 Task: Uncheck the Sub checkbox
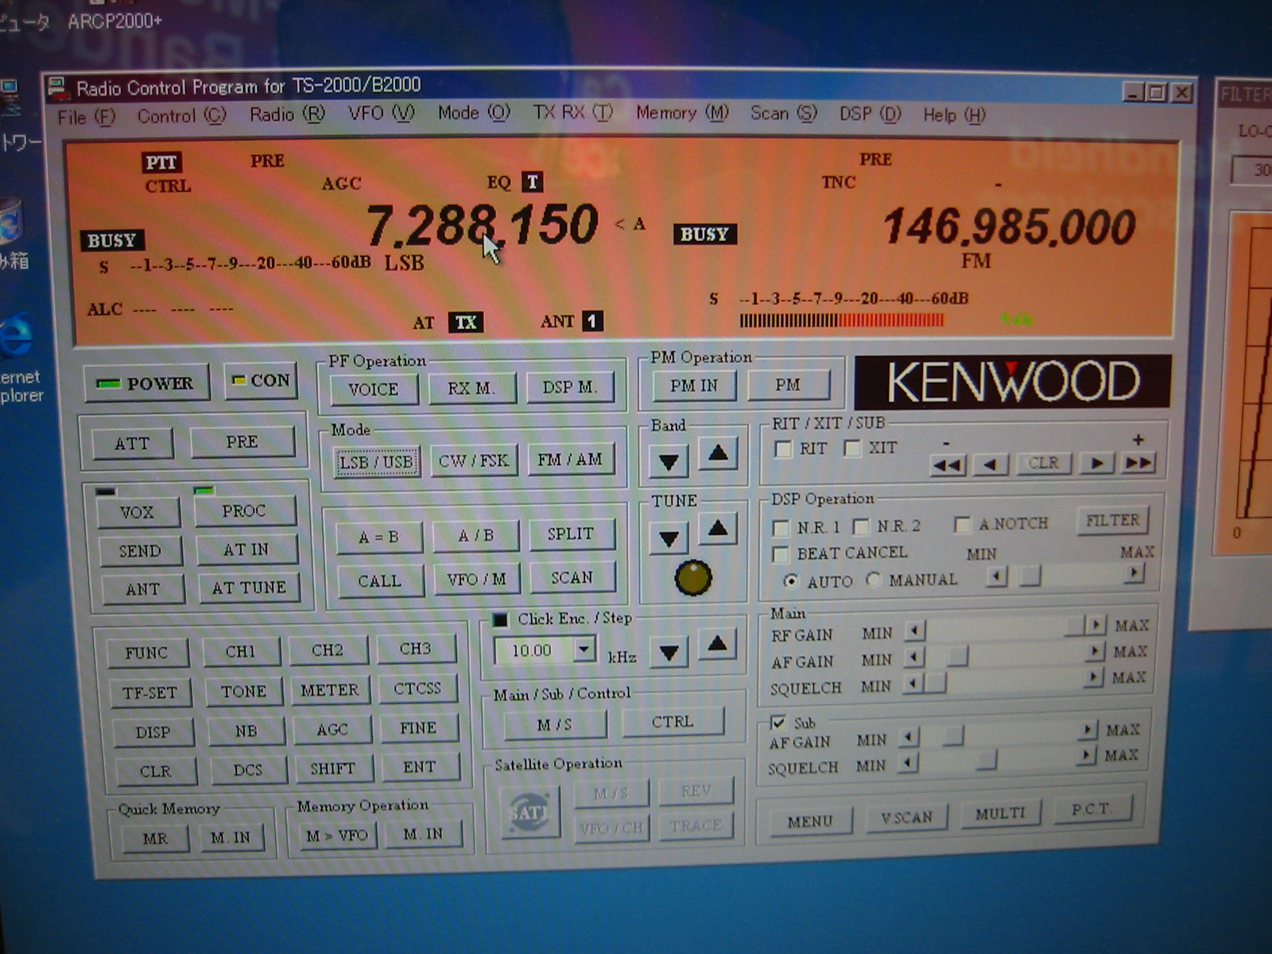click(778, 723)
